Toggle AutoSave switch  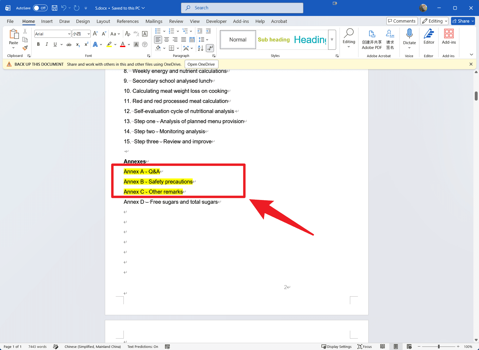click(x=40, y=8)
